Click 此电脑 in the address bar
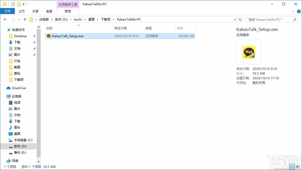Viewport: 302px width, 170px height. (44, 19)
